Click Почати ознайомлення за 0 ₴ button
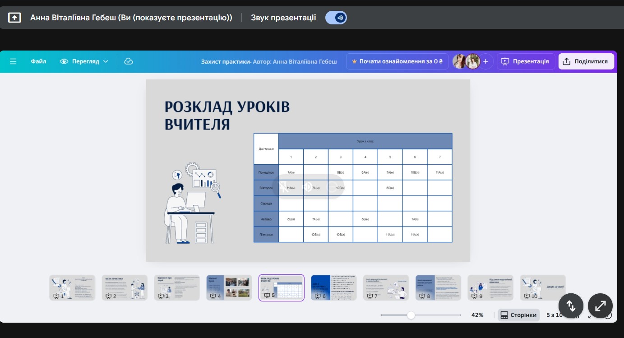 coord(397,61)
